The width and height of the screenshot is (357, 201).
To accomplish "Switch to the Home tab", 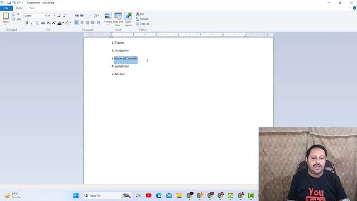I will coord(20,8).
